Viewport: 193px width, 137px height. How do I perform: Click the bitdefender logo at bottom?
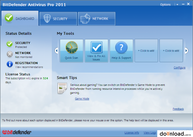coord(17,132)
